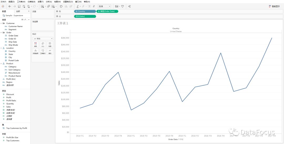Collapse the Customer folder

click(x=1, y=23)
